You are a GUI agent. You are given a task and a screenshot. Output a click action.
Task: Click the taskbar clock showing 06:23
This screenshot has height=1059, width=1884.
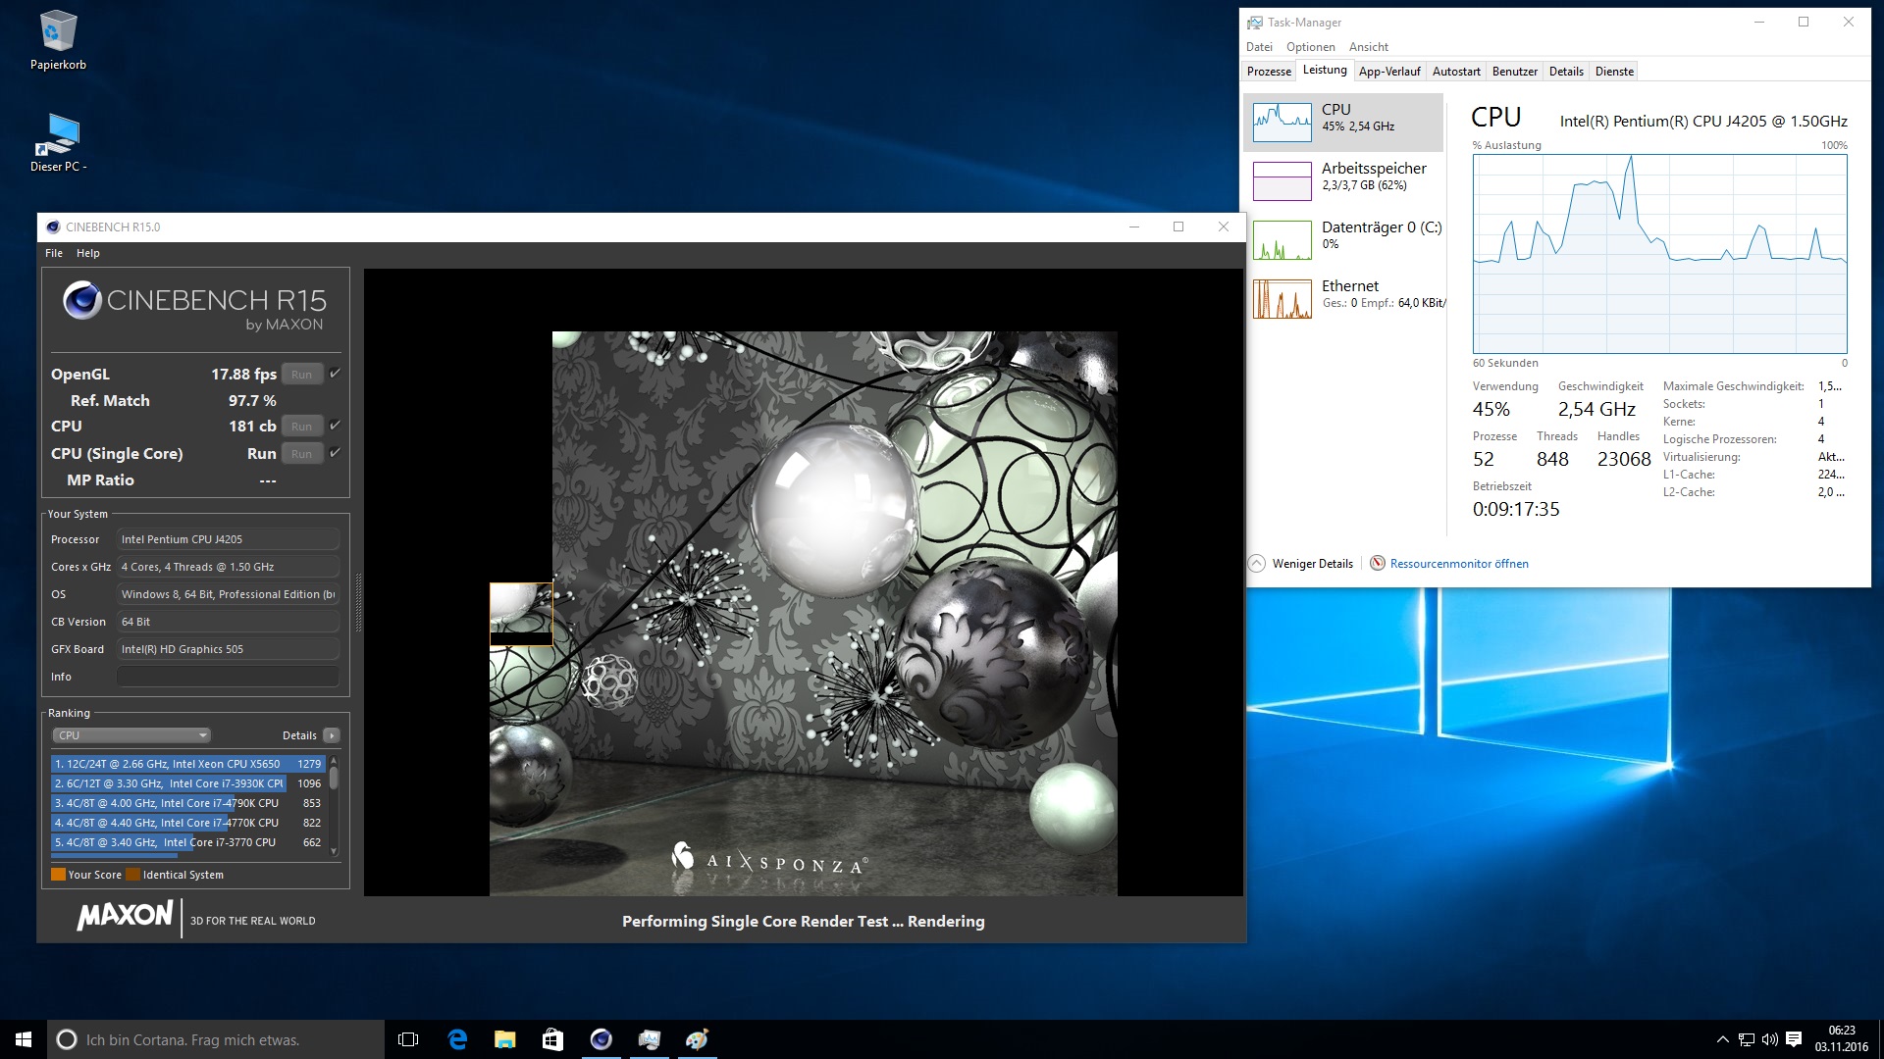[x=1841, y=1039]
